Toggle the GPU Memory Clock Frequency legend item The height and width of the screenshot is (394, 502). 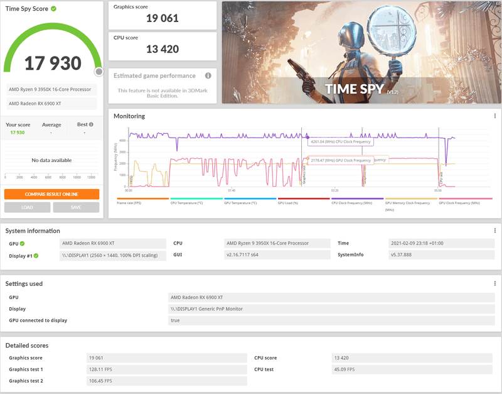(411, 205)
